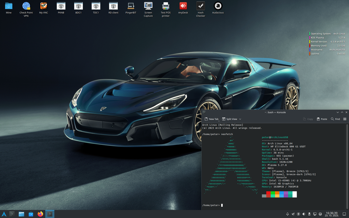Open notifications bell in system tray
This screenshot has height=218, width=349.
[x=287, y=214]
